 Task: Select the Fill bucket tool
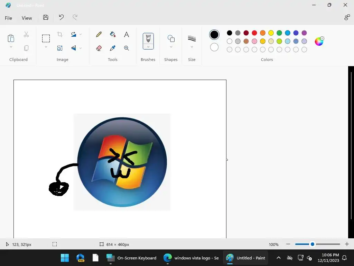click(x=112, y=34)
